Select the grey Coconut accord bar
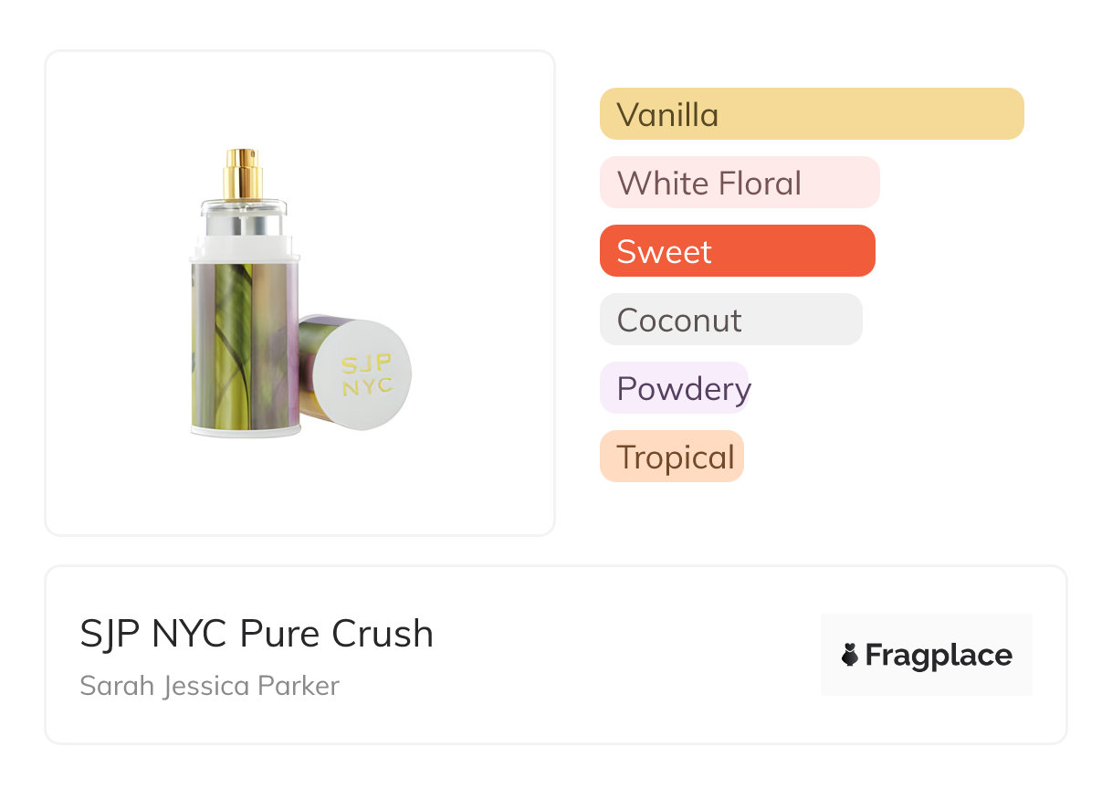1112x789 pixels. click(730, 320)
